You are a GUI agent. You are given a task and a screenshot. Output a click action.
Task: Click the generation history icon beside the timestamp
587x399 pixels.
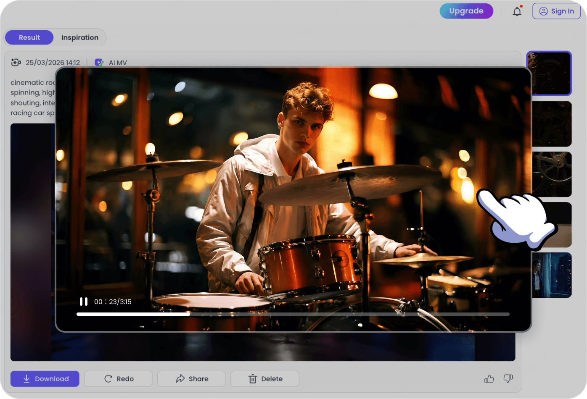pos(16,62)
